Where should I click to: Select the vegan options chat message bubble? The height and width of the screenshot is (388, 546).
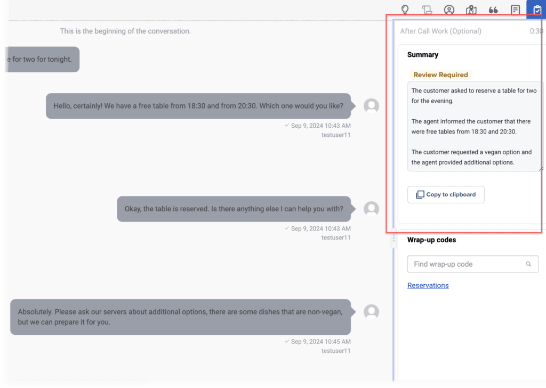click(x=181, y=317)
